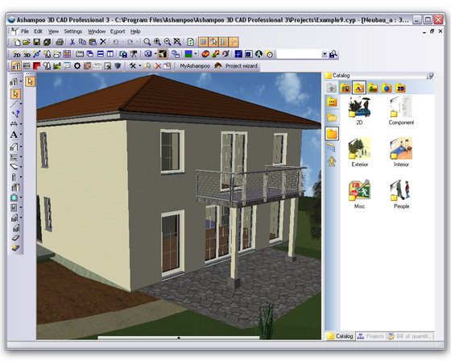Click the green background color swatch
451x362 pixels.
188,54
